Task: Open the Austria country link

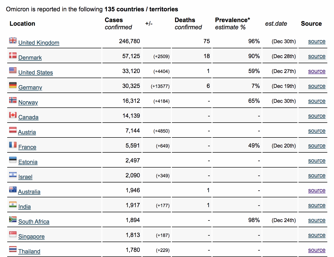Action: point(27,132)
